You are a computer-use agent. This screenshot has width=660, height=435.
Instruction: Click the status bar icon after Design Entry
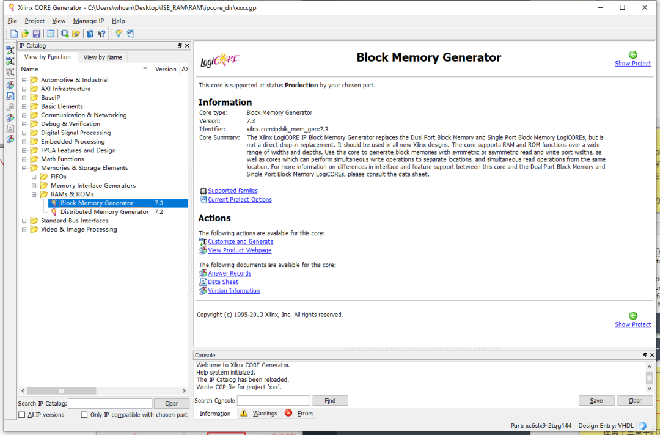pyautogui.click(x=642, y=426)
